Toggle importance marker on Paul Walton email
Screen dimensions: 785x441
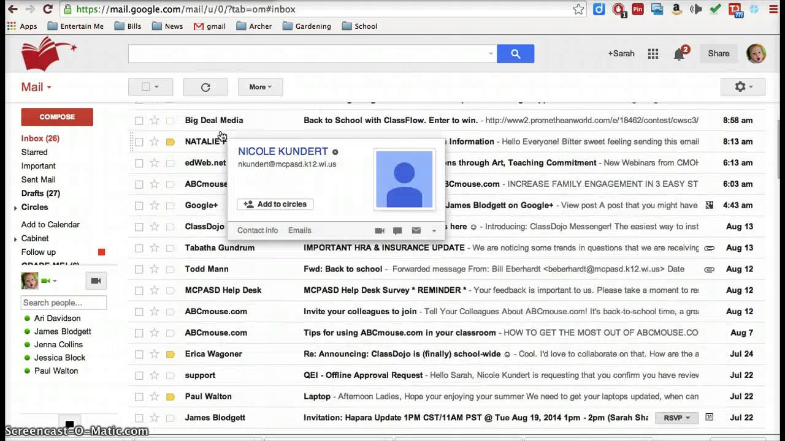(170, 396)
